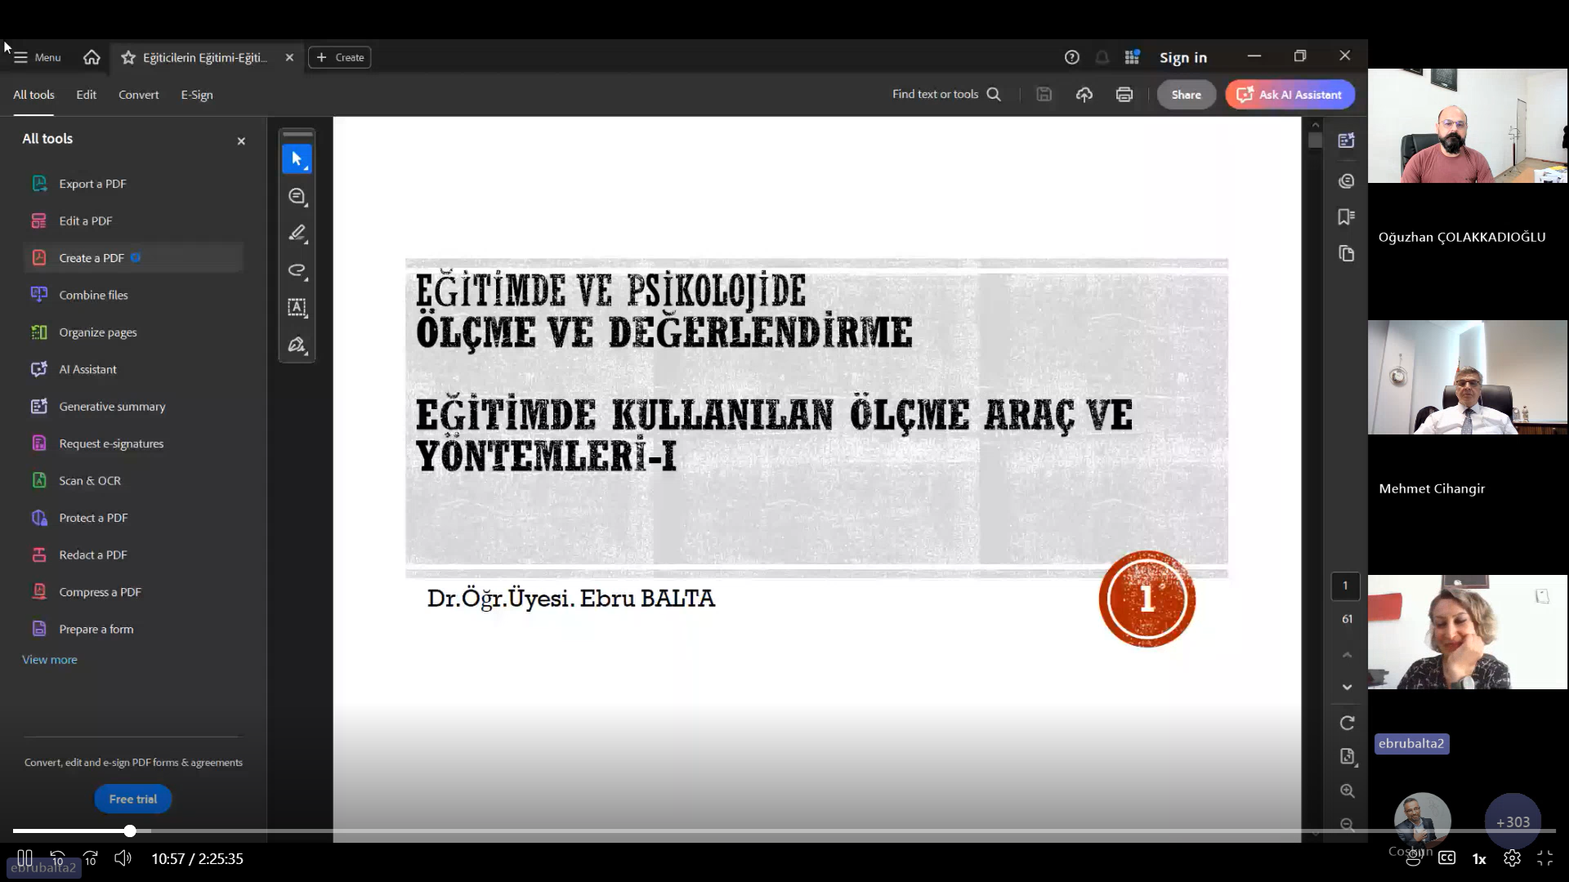Expand tool list with View more
The height and width of the screenshot is (882, 1569).
coord(50,660)
